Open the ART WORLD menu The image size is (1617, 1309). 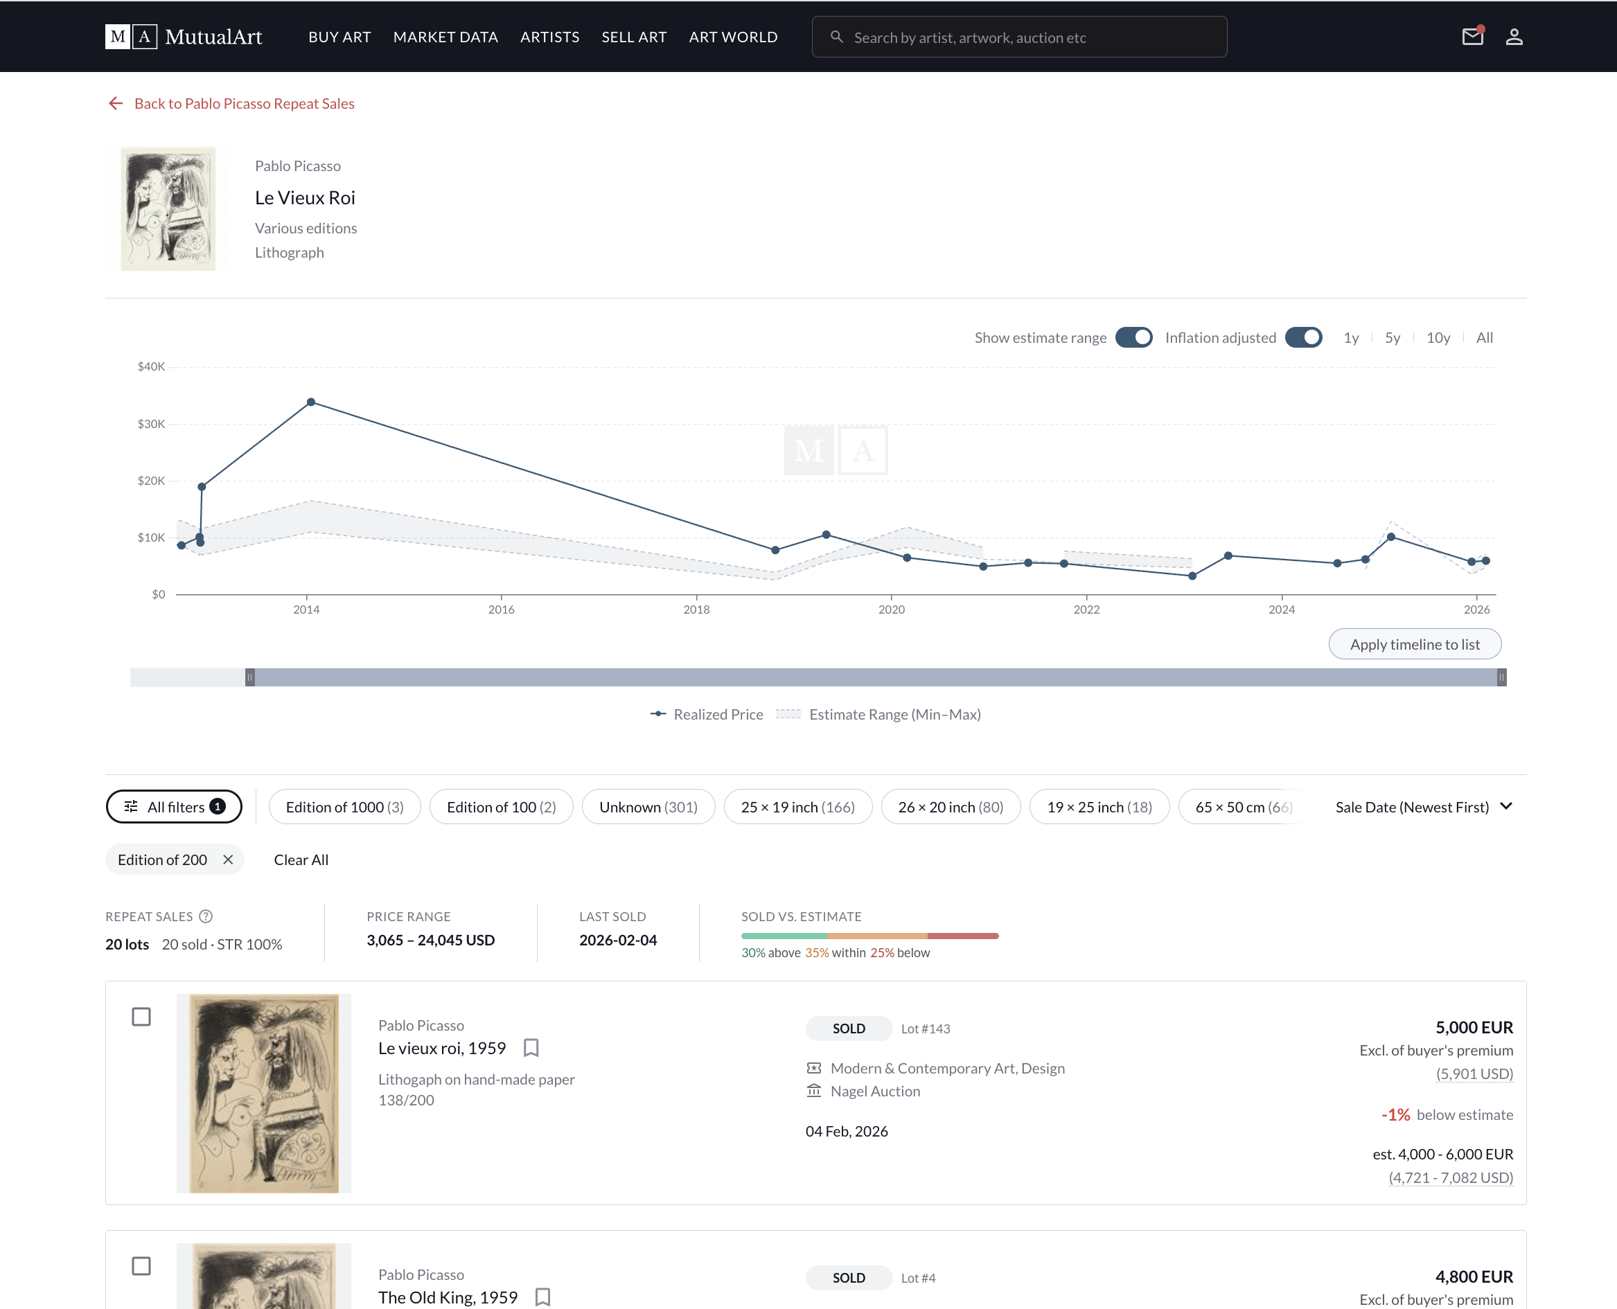pos(733,37)
